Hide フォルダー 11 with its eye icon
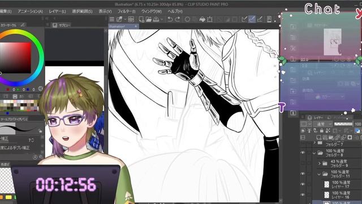This screenshot has height=204, width=362. (x=303, y=174)
